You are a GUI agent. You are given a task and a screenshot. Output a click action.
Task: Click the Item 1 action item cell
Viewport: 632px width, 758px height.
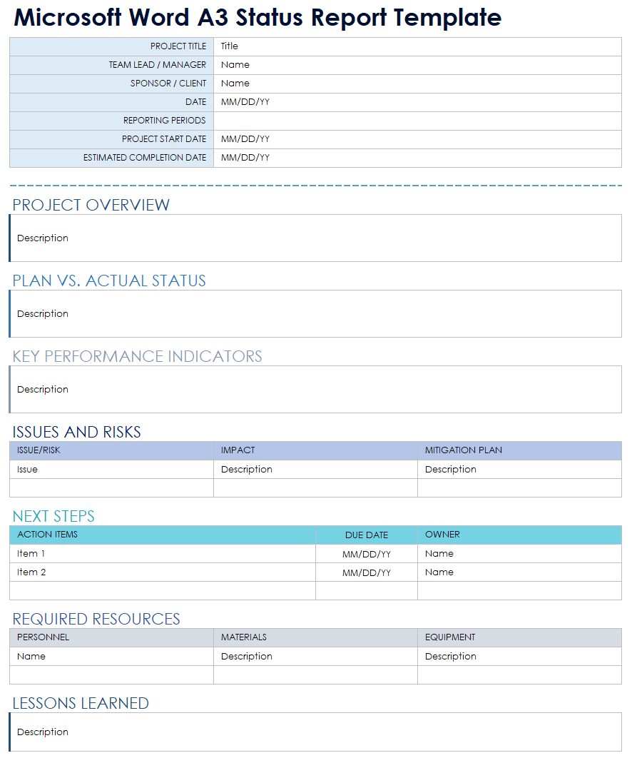(x=162, y=554)
